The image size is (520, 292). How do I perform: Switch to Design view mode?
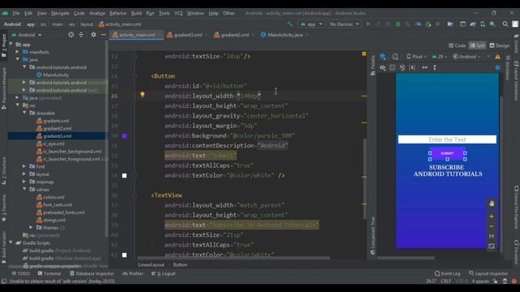pos(500,45)
